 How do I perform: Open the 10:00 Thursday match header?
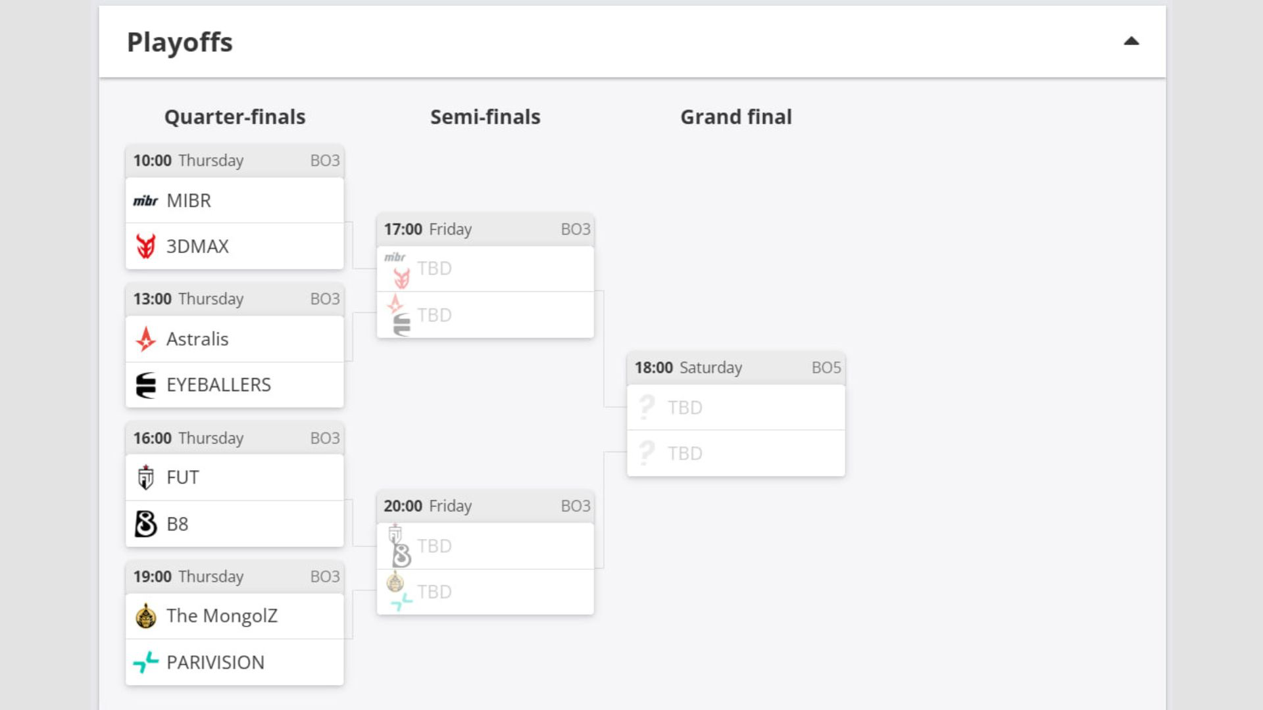(235, 161)
